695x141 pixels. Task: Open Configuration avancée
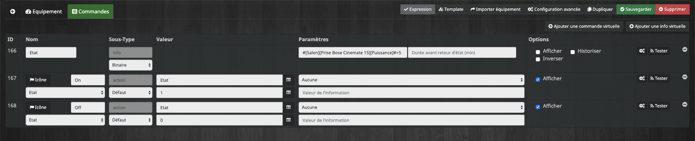click(554, 9)
